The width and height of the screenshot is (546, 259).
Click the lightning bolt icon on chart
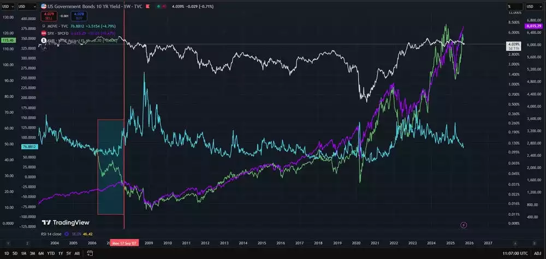464,224
